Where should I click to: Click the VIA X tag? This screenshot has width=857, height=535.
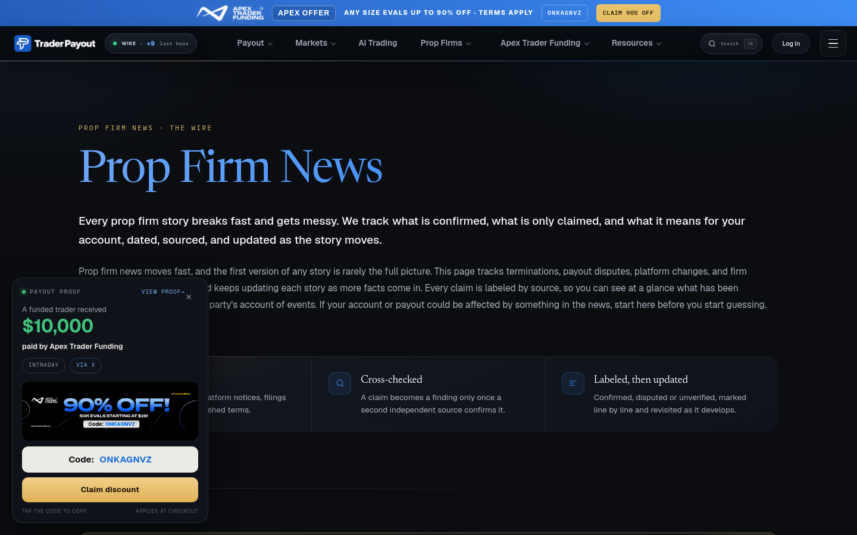86,365
